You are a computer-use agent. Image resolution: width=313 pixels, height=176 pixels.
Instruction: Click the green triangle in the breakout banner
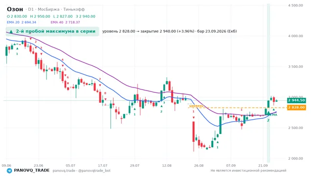[x=11, y=31]
